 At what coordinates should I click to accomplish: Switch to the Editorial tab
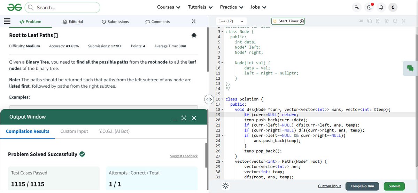click(x=73, y=22)
